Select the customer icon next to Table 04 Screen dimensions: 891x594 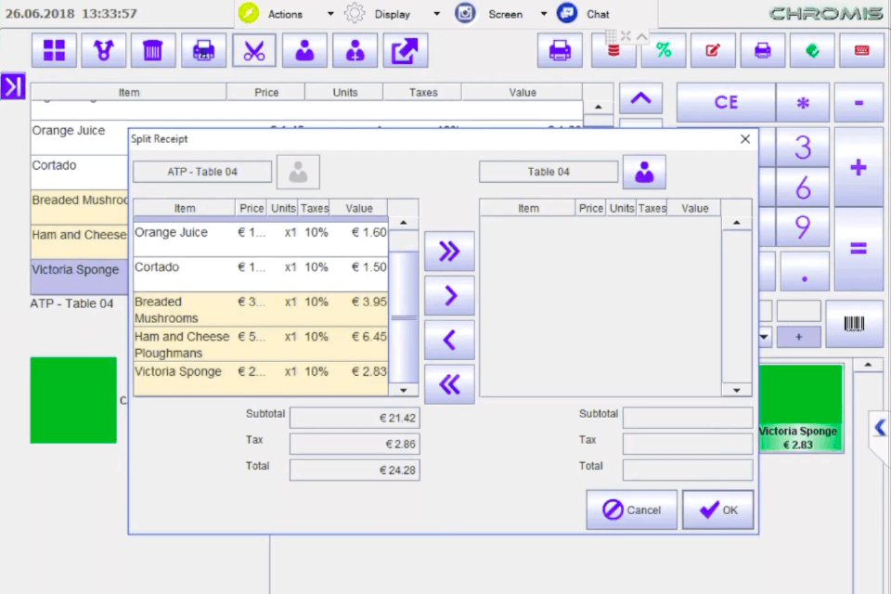click(644, 172)
